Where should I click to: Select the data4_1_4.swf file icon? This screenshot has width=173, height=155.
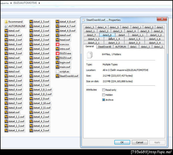[x=6, y=131]
